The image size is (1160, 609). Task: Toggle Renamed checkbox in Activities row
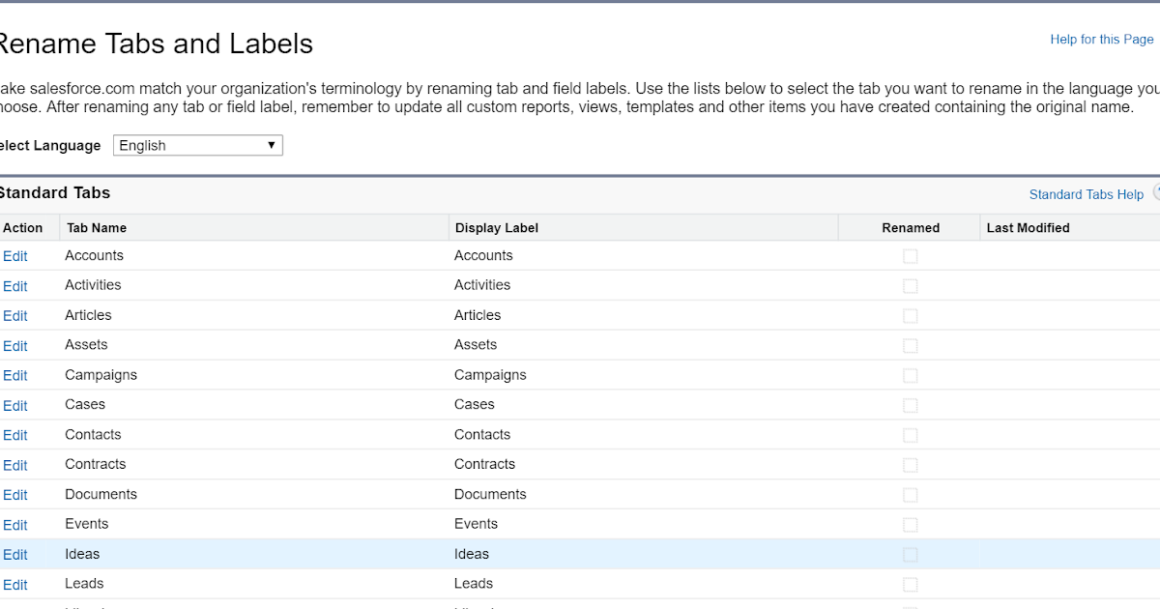tap(910, 286)
